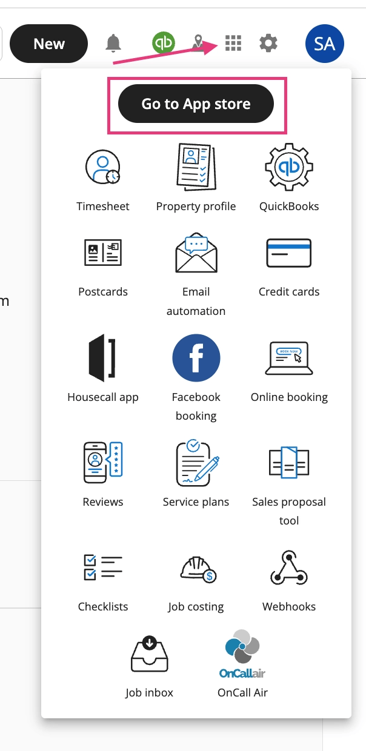Image resolution: width=366 pixels, height=751 pixels.
Task: Click the Property profile label
Action: (x=196, y=207)
